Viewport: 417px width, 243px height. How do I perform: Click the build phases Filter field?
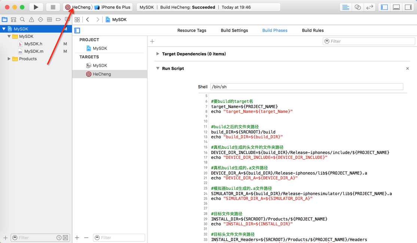(x=369, y=41)
